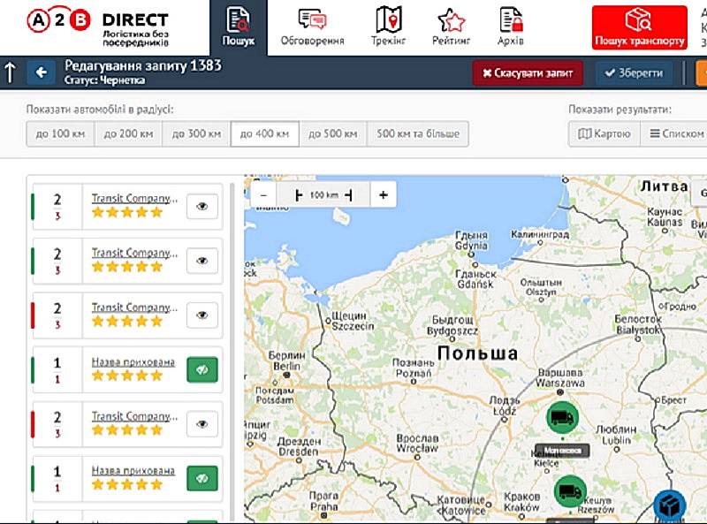The width and height of the screenshot is (707, 524).
Task: Open the red Пошук транспорту button
Action: pos(639,27)
